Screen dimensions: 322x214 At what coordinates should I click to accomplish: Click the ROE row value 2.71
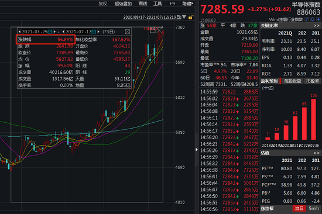287,74
